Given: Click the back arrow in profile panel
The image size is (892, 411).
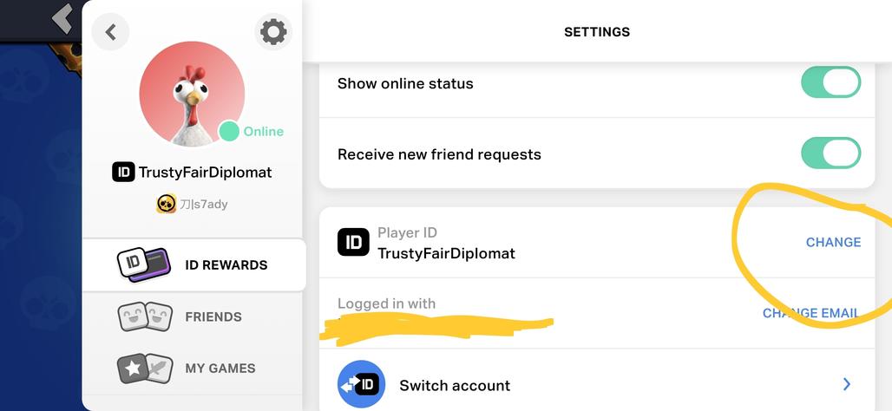Looking at the screenshot, I should tap(110, 32).
